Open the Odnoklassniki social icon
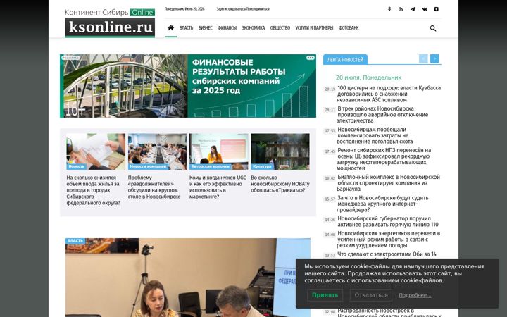The height and width of the screenshot is (317, 507). [x=389, y=9]
